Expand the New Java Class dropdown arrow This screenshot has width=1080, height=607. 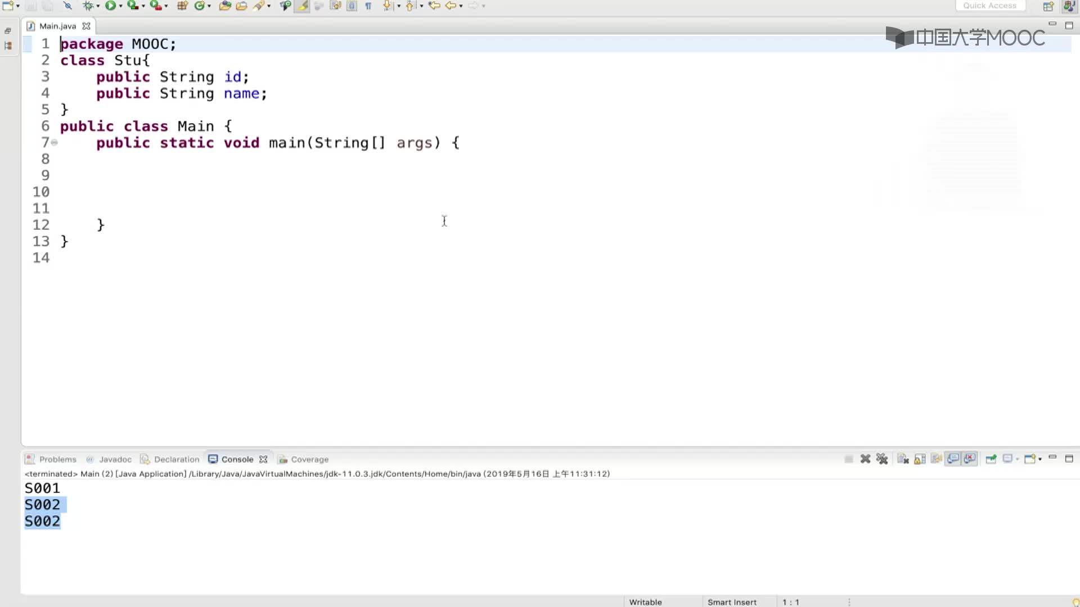pyautogui.click(x=209, y=6)
